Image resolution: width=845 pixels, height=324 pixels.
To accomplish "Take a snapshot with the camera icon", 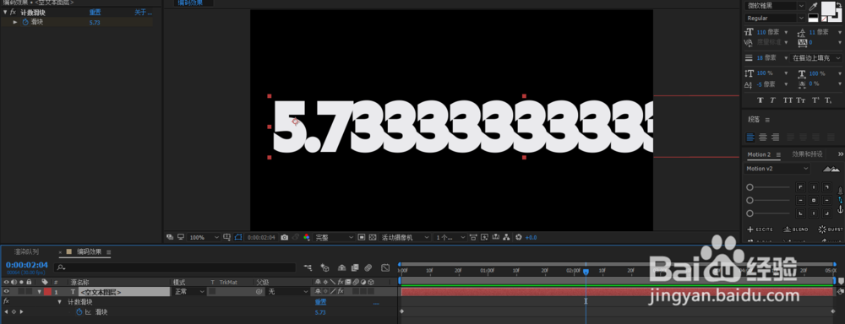I will pos(285,237).
